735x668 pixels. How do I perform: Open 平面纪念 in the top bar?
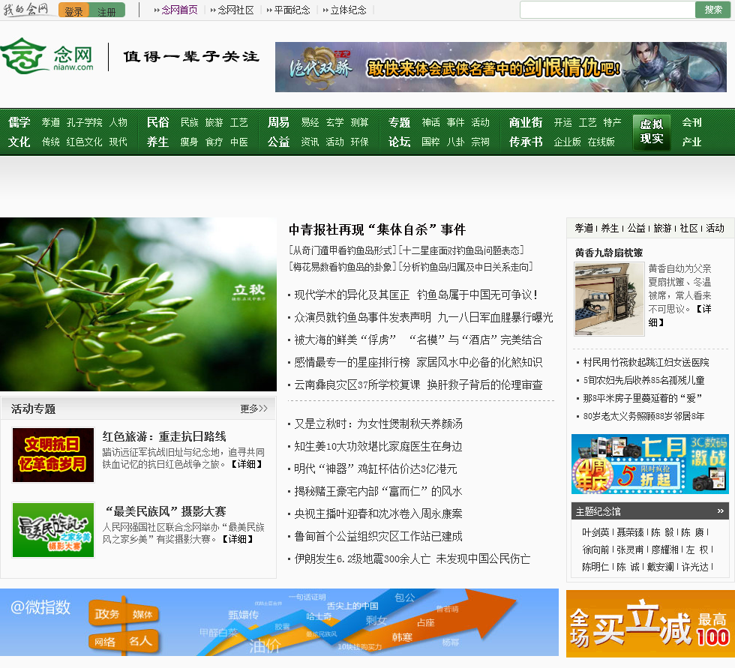[292, 10]
